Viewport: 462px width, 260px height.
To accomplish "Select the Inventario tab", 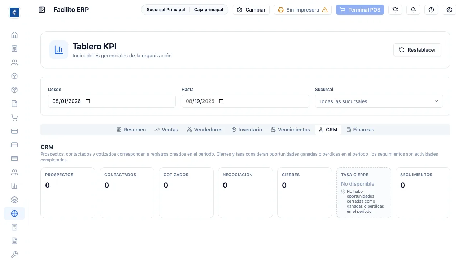I will tap(247, 130).
